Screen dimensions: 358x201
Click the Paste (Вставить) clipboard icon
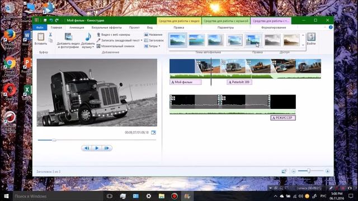(x=41, y=37)
